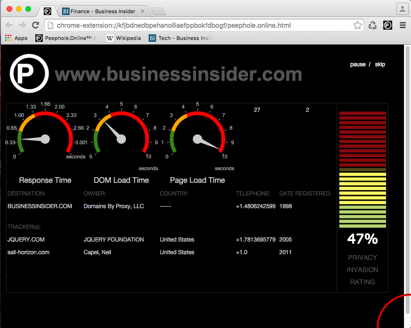Open the Apps bookmarks shortcut
This screenshot has height=328, width=411.
[x=16, y=38]
